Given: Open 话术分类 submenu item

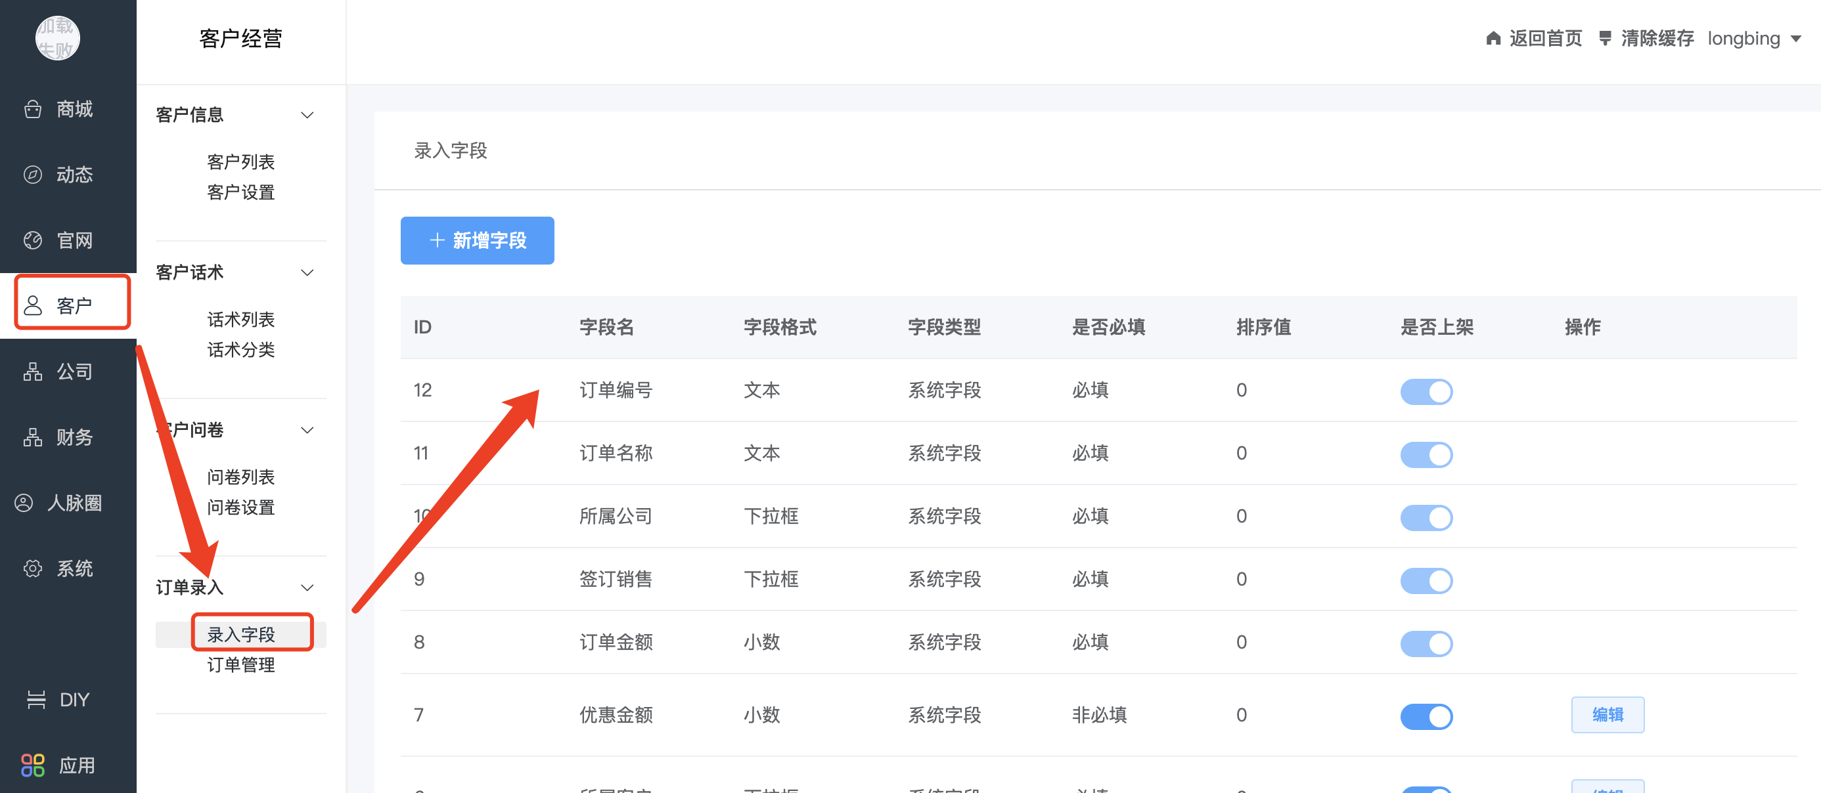Looking at the screenshot, I should (x=241, y=349).
